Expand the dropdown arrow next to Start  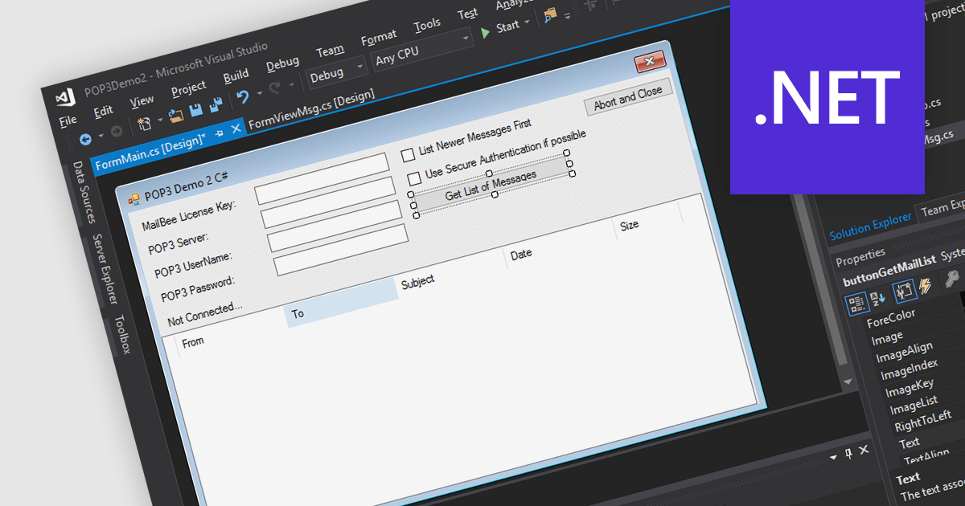527,22
